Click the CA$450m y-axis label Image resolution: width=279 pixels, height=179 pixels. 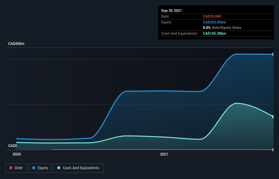coord(16,44)
